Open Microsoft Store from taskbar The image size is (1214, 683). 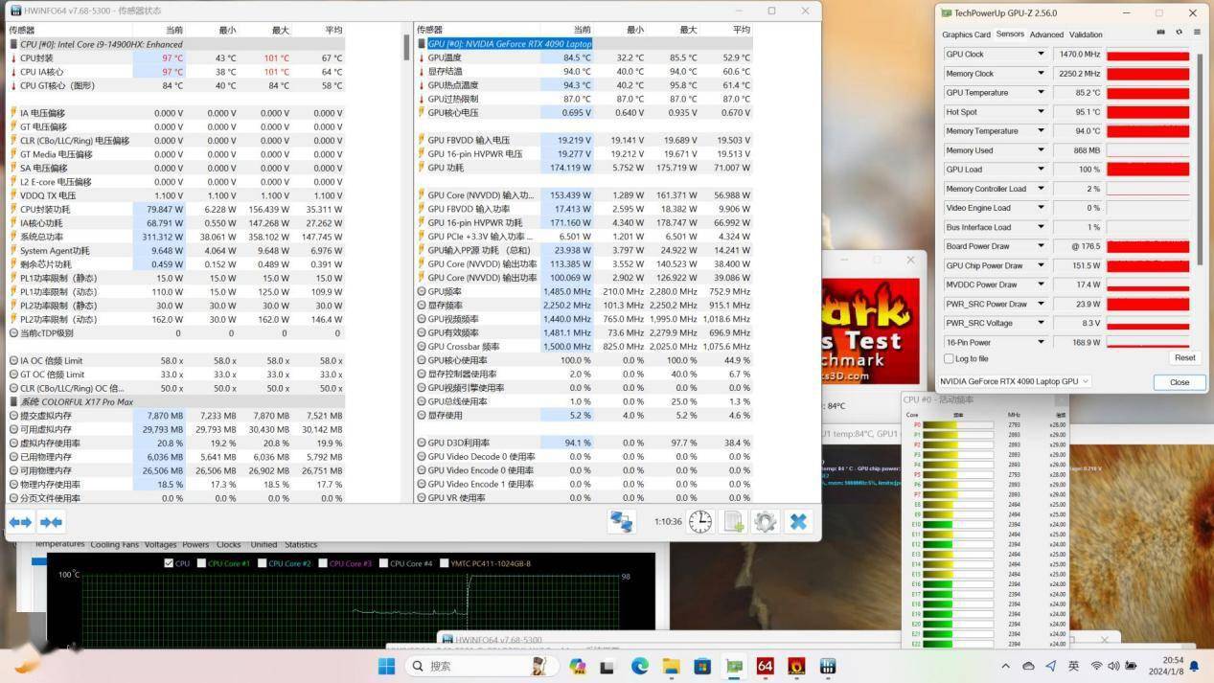(702, 666)
